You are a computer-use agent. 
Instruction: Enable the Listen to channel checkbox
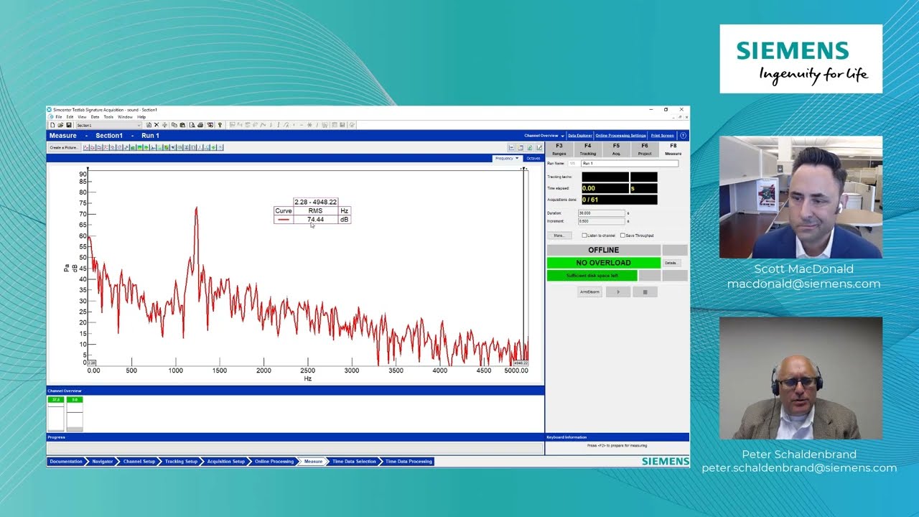[x=584, y=236]
